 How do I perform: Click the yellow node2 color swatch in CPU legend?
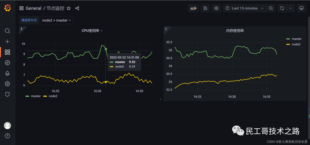click(x=45, y=96)
